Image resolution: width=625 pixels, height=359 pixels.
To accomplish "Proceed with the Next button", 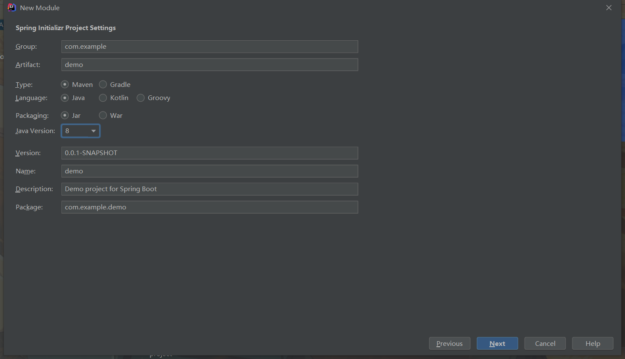I will (x=497, y=343).
